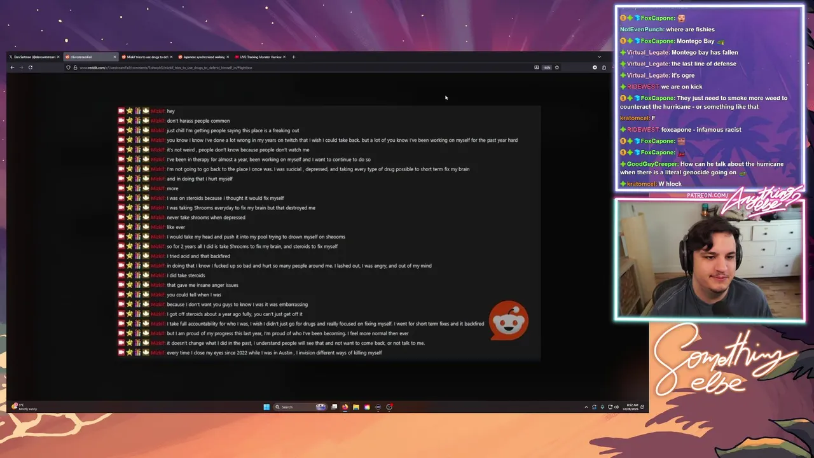
Task: Click the Reddit Snoo logo on the image
Action: click(508, 321)
